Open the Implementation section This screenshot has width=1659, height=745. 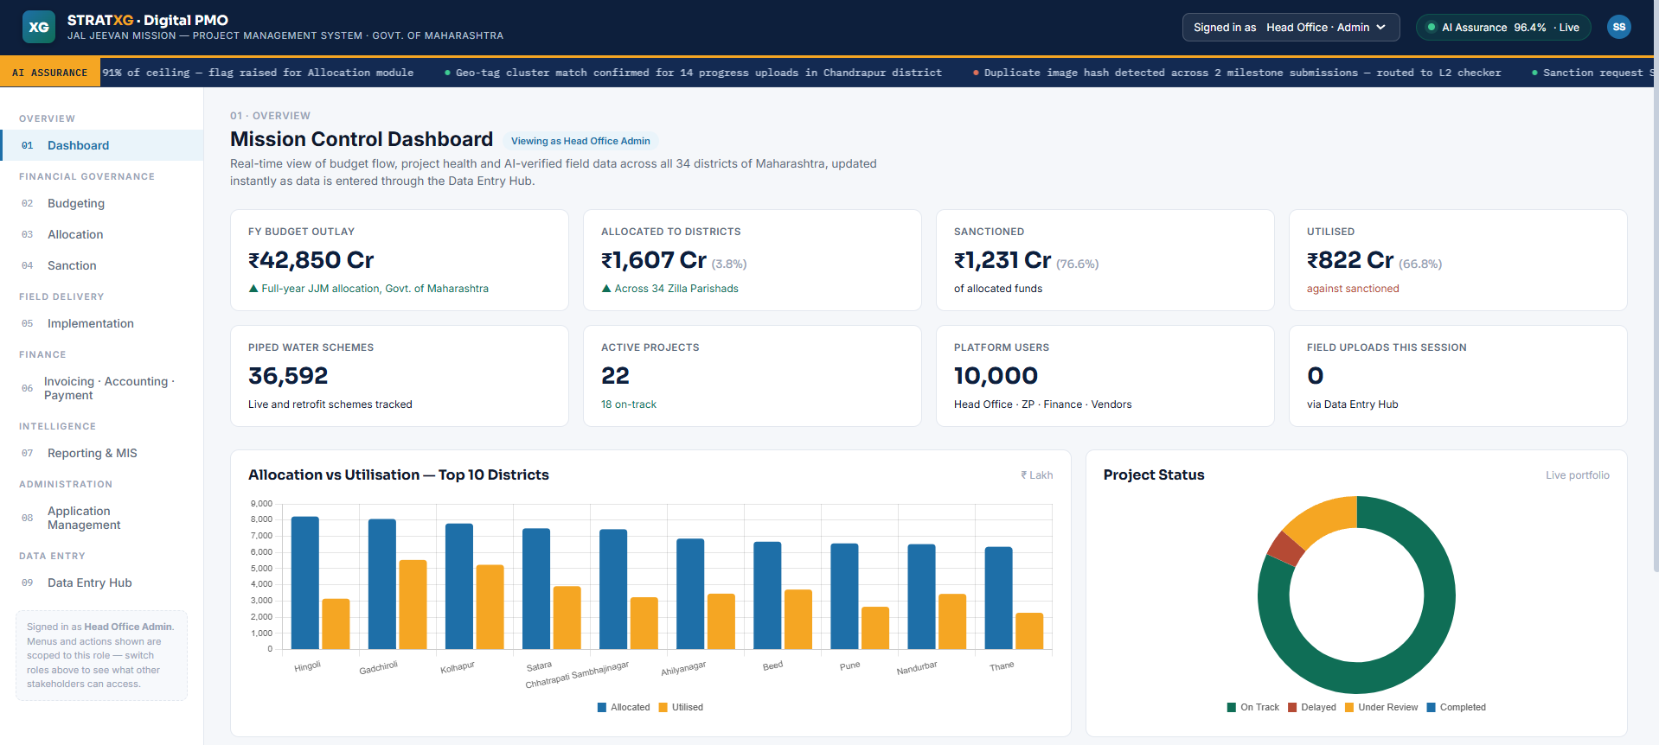(102, 323)
